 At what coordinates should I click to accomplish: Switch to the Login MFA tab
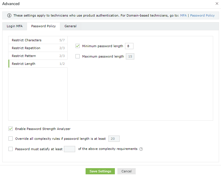coord(15,26)
